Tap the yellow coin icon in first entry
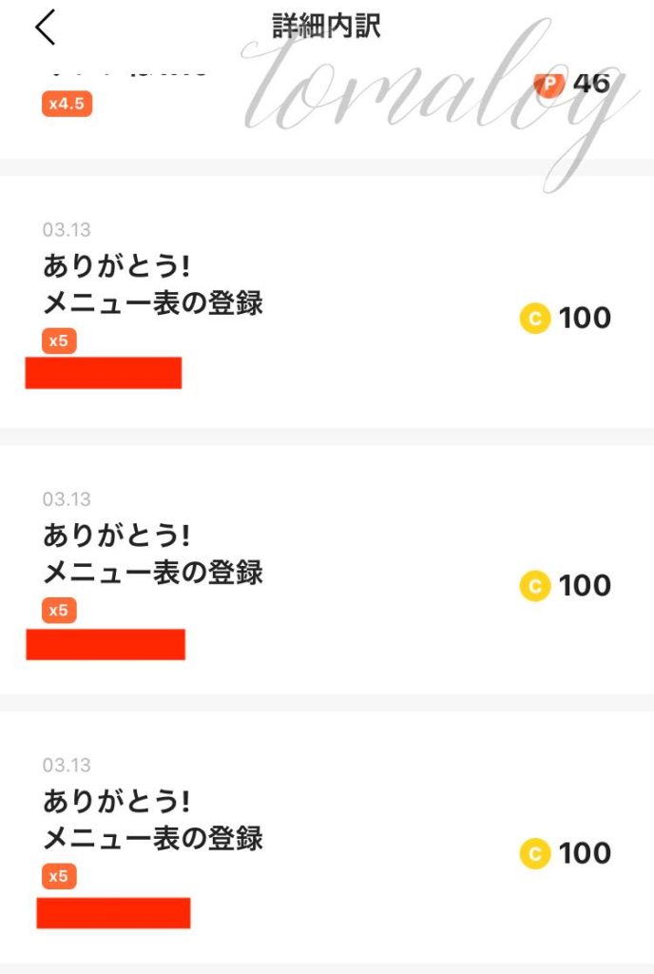This screenshot has height=974, width=654. pyautogui.click(x=535, y=318)
